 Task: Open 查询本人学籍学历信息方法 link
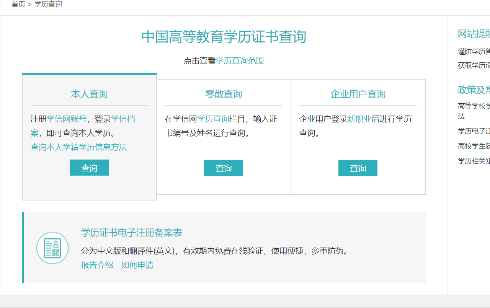click(x=78, y=147)
